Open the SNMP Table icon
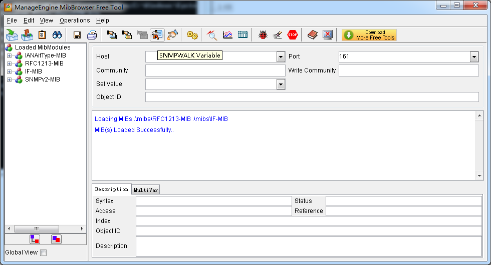This screenshot has height=265, width=491. pyautogui.click(x=242, y=34)
